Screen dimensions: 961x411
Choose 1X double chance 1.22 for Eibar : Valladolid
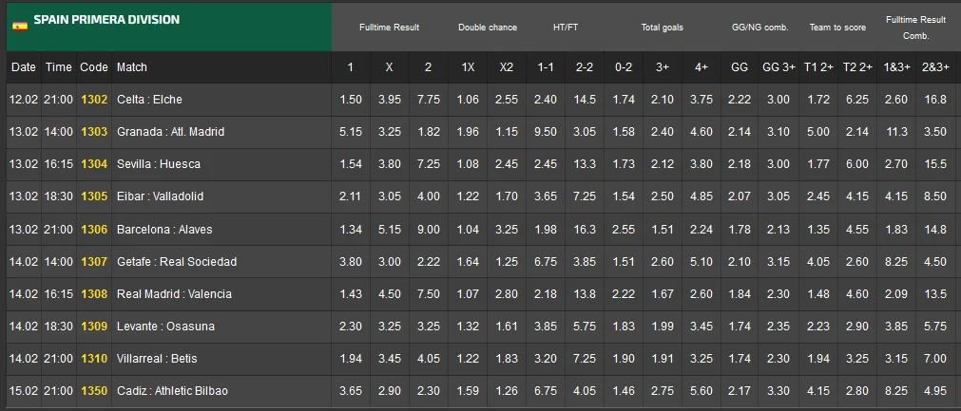click(x=469, y=196)
